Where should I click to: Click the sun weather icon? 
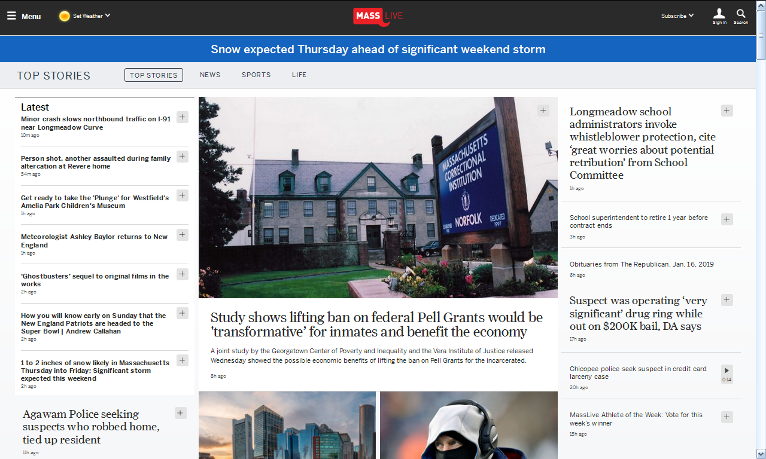point(65,16)
